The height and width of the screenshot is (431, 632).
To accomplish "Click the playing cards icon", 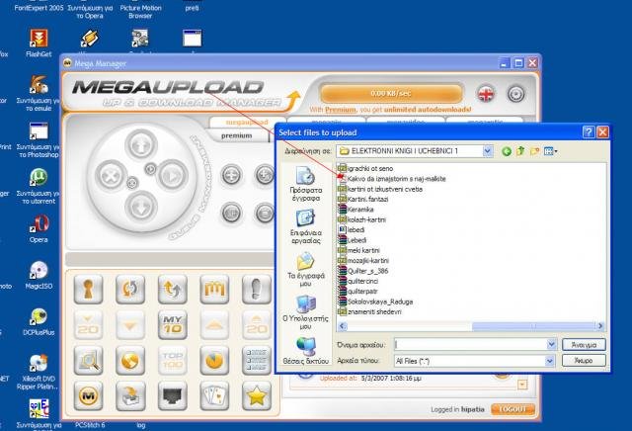I will coord(213,395).
